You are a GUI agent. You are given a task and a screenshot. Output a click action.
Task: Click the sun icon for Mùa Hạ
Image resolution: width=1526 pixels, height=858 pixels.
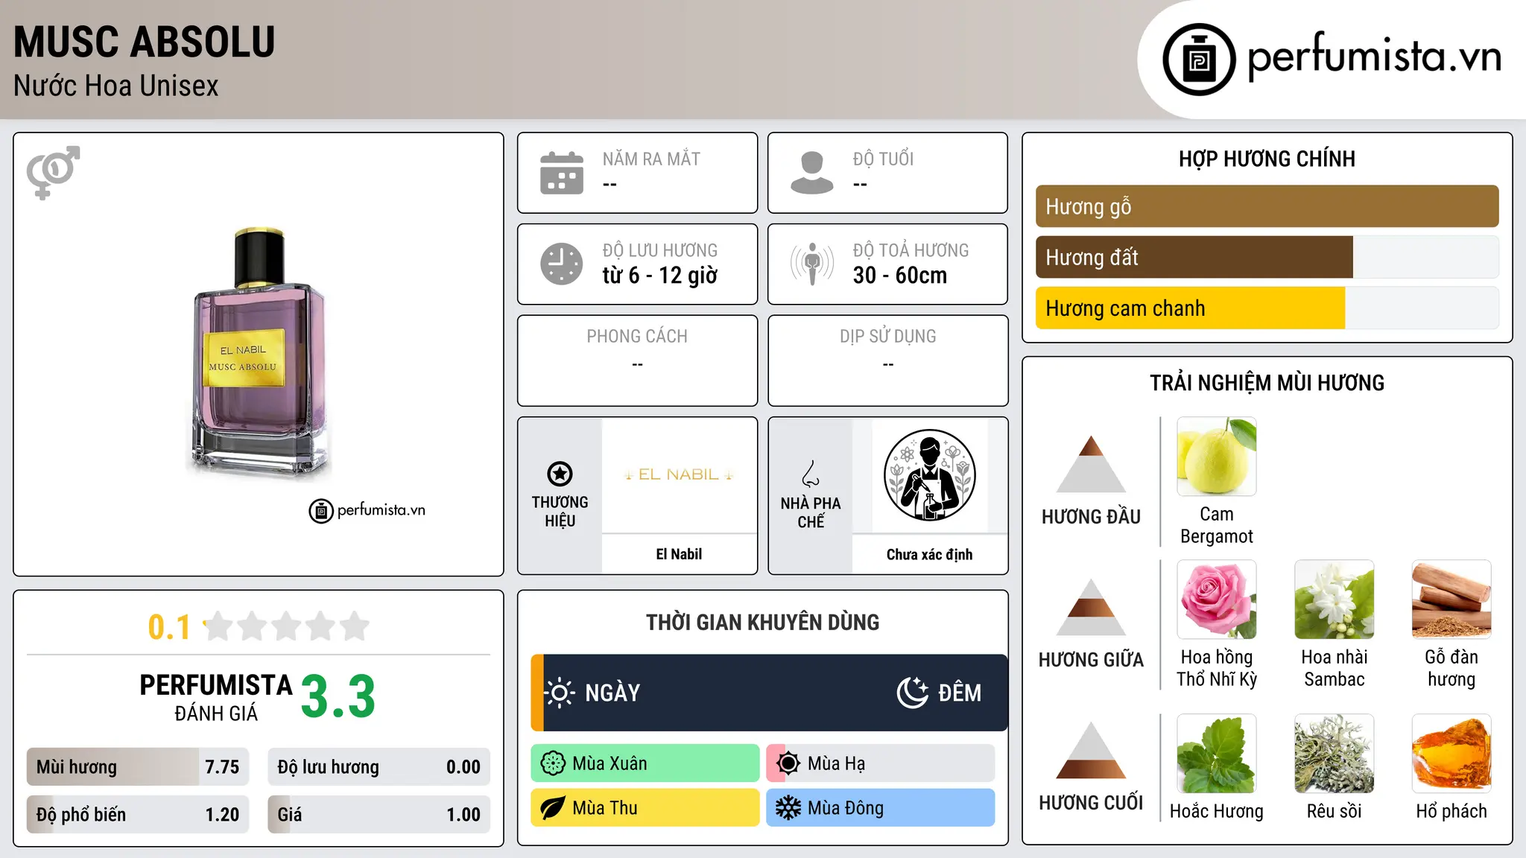[788, 763]
